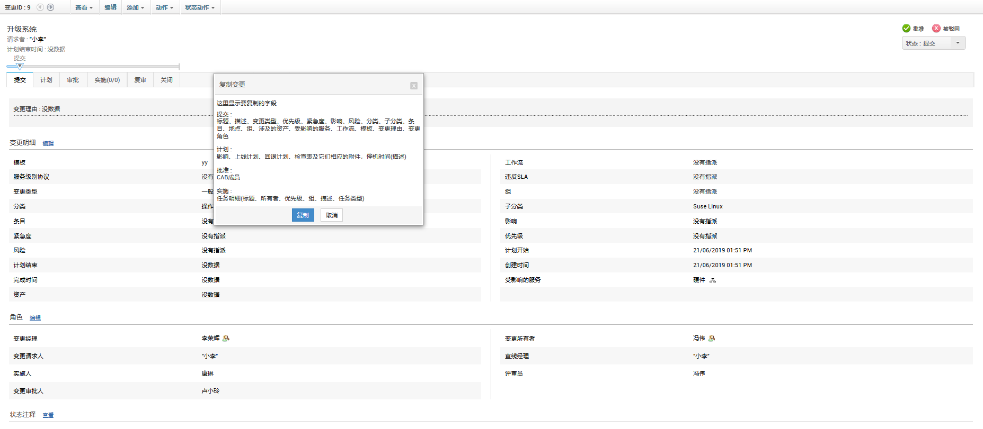The image size is (983, 429).
Task: Go to the 关闭 tab
Action: (167, 80)
